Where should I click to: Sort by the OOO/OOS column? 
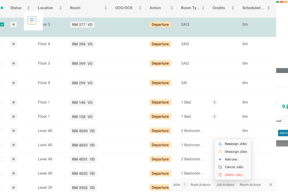click(x=140, y=8)
